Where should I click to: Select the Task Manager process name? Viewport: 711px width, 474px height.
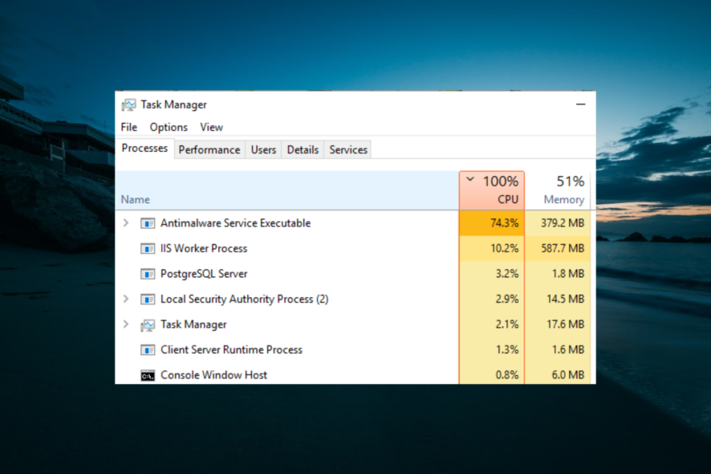tap(193, 325)
